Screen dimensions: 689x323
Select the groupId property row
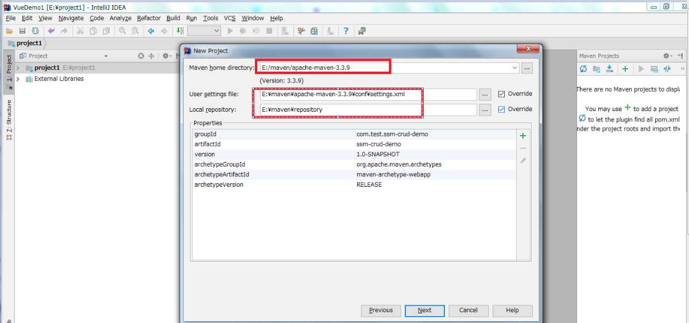pos(354,134)
